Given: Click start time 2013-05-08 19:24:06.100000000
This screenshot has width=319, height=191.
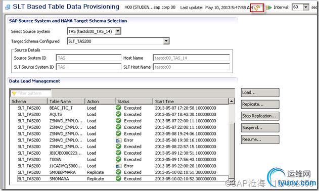Looking at the screenshot, I should pyautogui.click(x=186, y=134).
